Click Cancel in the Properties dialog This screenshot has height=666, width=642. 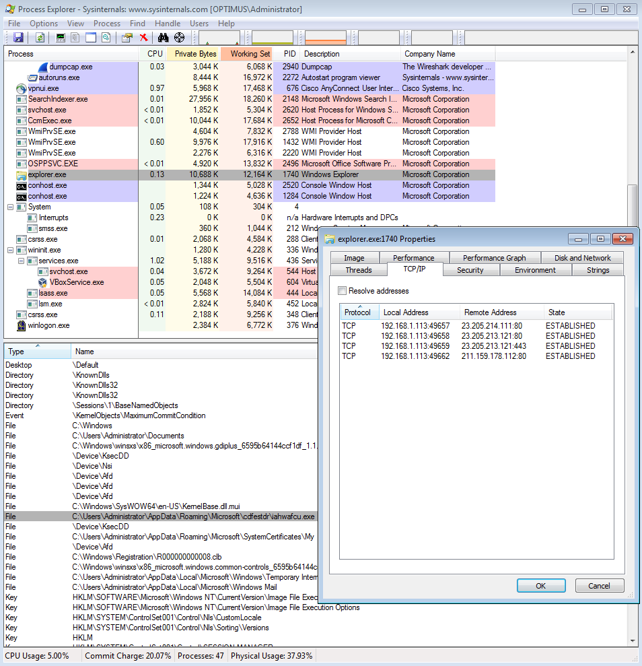coord(599,585)
